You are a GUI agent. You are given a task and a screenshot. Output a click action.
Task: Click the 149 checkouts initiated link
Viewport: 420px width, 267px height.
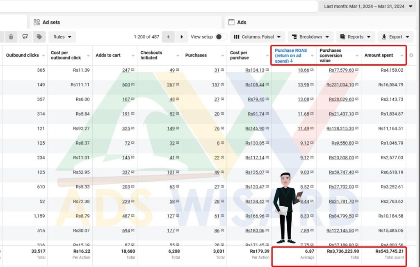[x=171, y=128]
